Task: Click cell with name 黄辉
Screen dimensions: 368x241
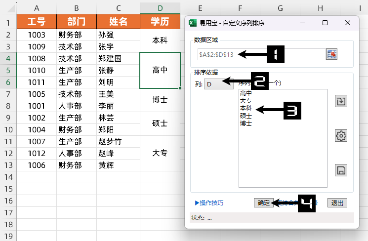Action: coord(118,165)
